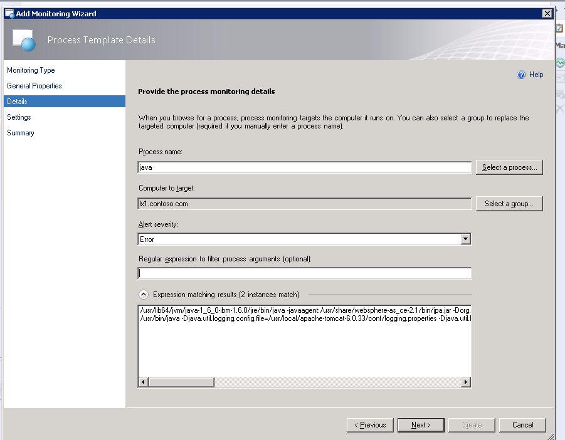
Task: Open General Properties wizard page
Action: pyautogui.click(x=34, y=86)
